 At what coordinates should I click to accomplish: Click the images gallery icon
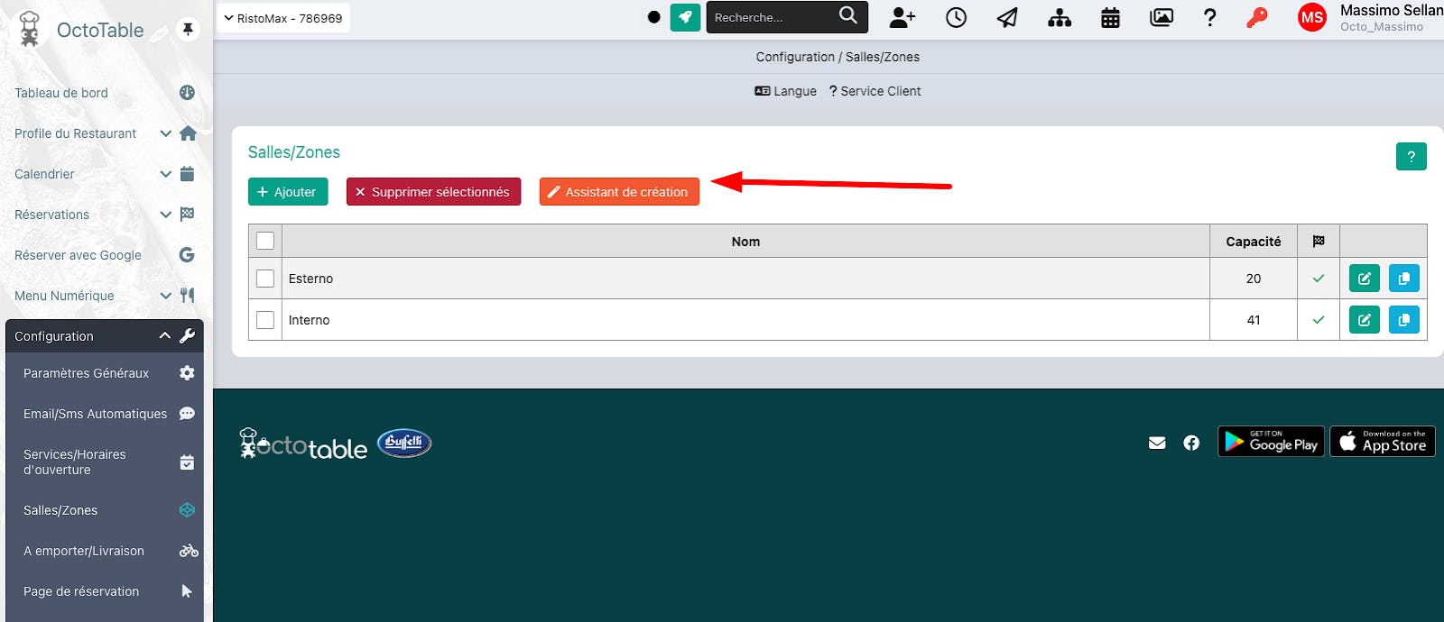1162,17
